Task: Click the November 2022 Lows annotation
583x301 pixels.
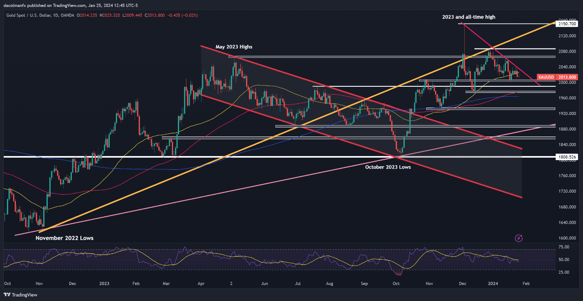Action: click(x=64, y=238)
